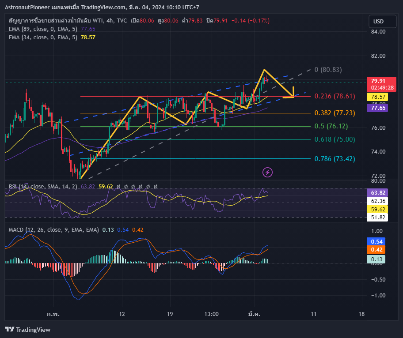Click the orange 0.42 MACD scale label
Viewport: 403px width, 338px height.
pos(376,250)
